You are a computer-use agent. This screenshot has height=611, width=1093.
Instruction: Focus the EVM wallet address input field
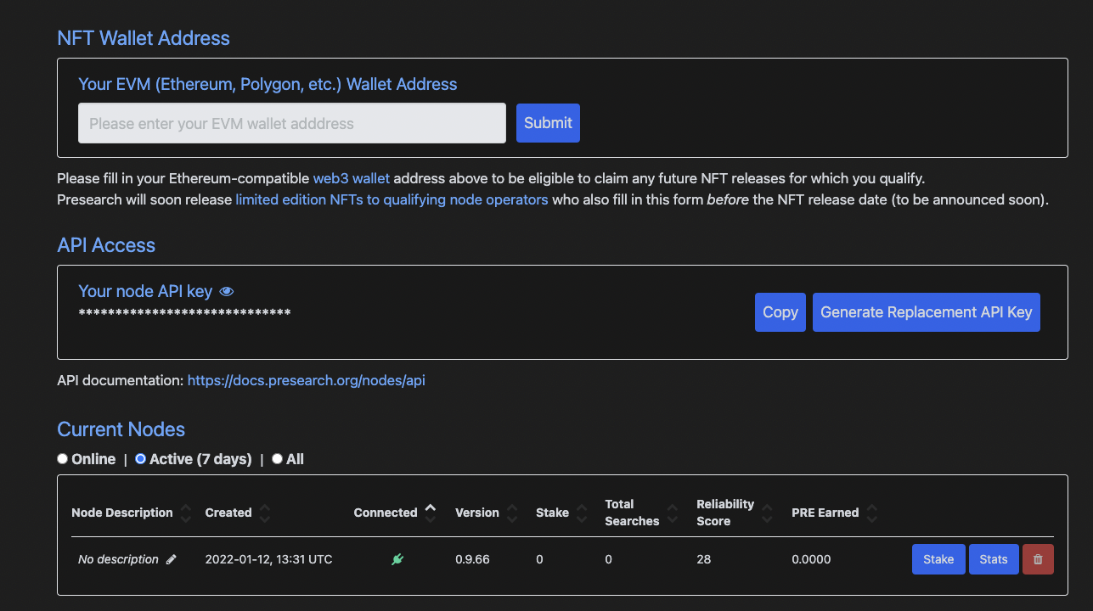coord(292,123)
